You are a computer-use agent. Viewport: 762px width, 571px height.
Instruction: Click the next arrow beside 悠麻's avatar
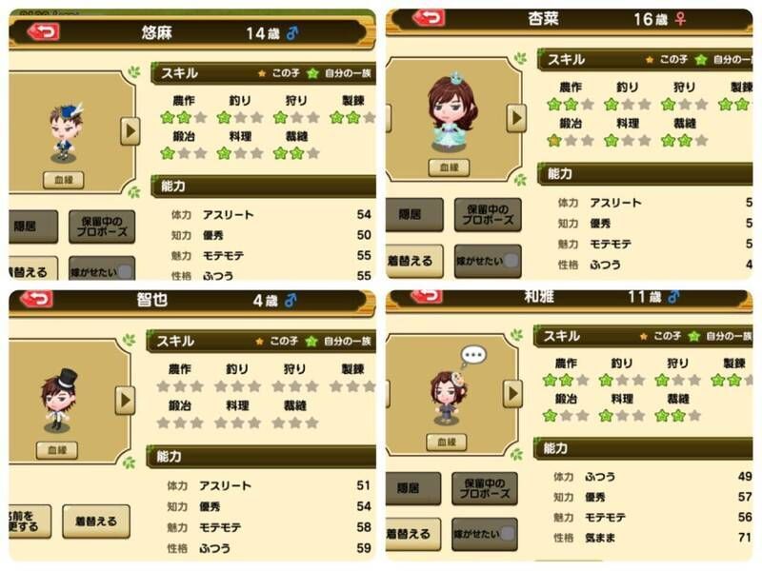click(x=130, y=130)
